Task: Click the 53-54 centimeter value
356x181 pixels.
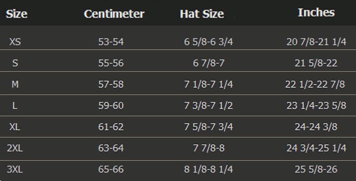Action: pos(111,42)
